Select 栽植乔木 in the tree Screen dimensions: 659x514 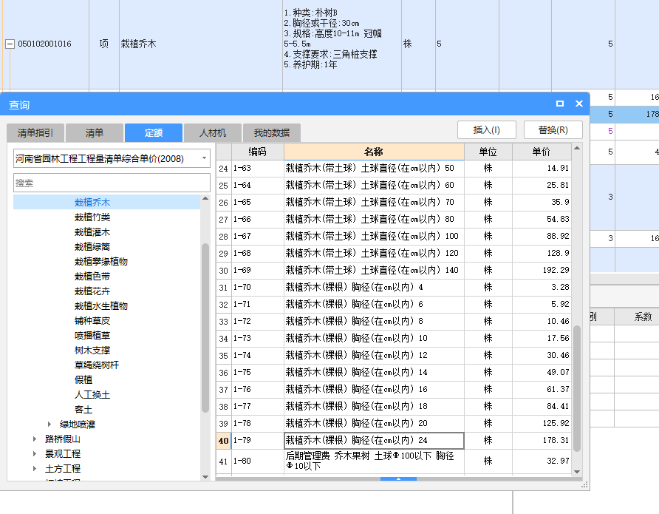click(92, 203)
